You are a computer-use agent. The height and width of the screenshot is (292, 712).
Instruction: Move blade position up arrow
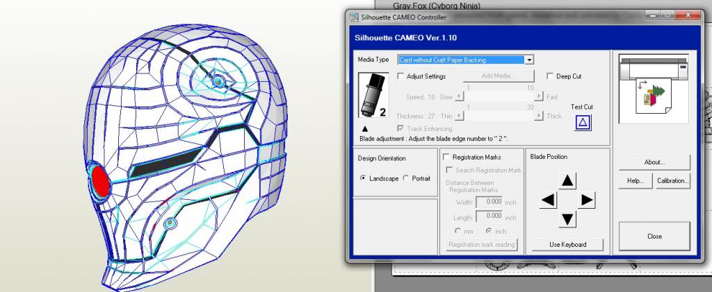tap(567, 180)
